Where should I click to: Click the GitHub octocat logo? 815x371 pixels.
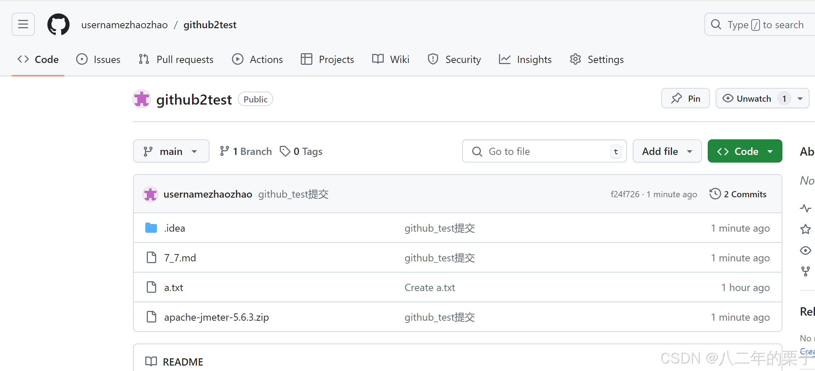click(x=58, y=25)
